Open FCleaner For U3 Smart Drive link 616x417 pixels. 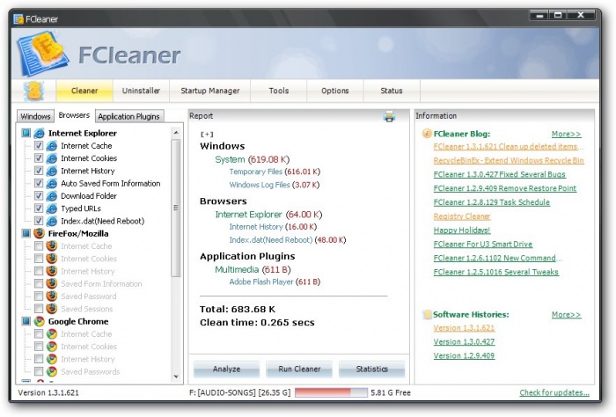pos(483,245)
